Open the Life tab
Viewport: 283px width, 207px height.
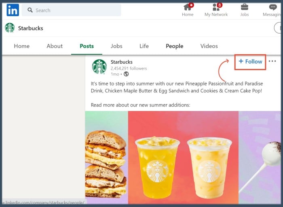[144, 46]
